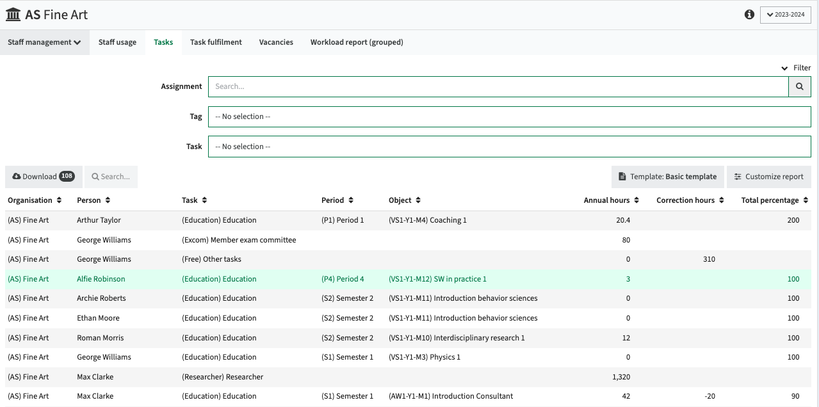Viewport: 819px width, 407px height.
Task: Sort by the Object column
Action: click(405, 200)
